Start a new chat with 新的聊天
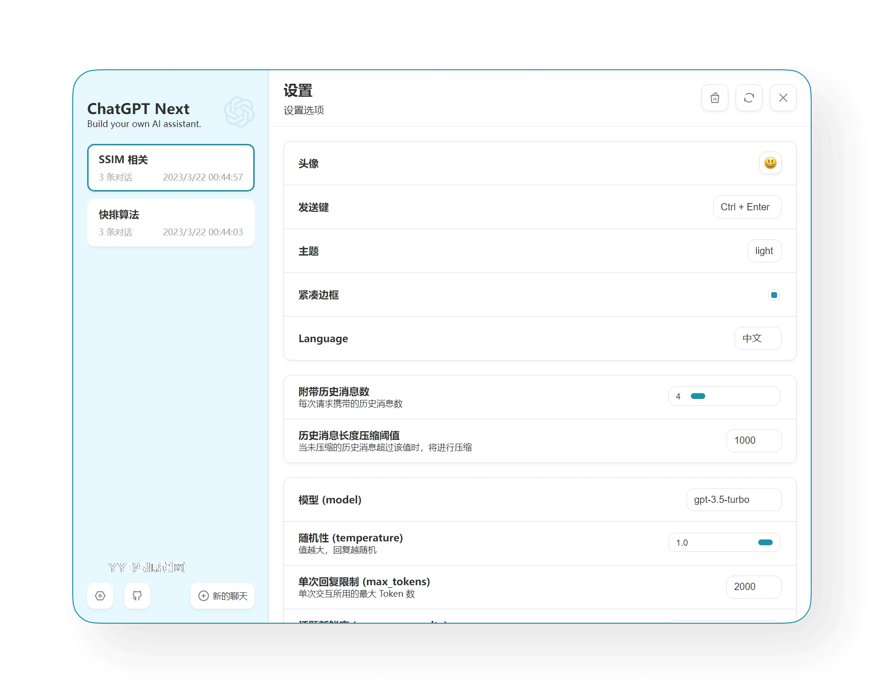The image size is (881, 693). click(x=223, y=596)
